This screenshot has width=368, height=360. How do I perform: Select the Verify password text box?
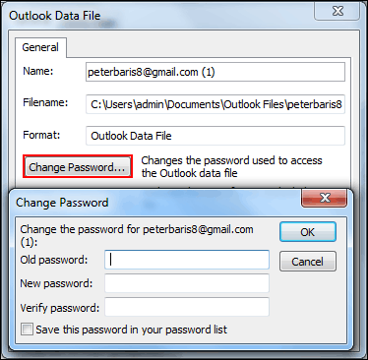pyautogui.click(x=187, y=307)
